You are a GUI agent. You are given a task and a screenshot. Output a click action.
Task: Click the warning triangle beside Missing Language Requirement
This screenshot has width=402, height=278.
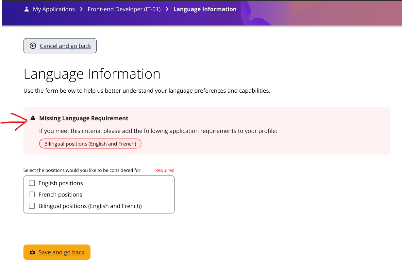tap(33, 118)
